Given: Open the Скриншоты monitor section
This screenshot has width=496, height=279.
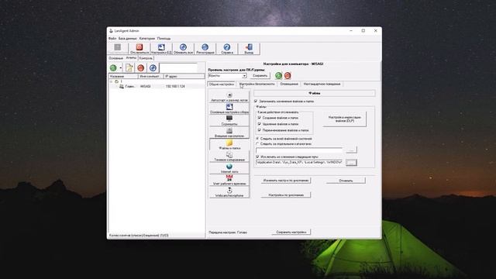Looking at the screenshot, I should 229,121.
